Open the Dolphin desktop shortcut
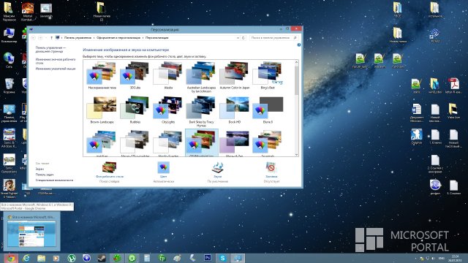 pos(416,137)
